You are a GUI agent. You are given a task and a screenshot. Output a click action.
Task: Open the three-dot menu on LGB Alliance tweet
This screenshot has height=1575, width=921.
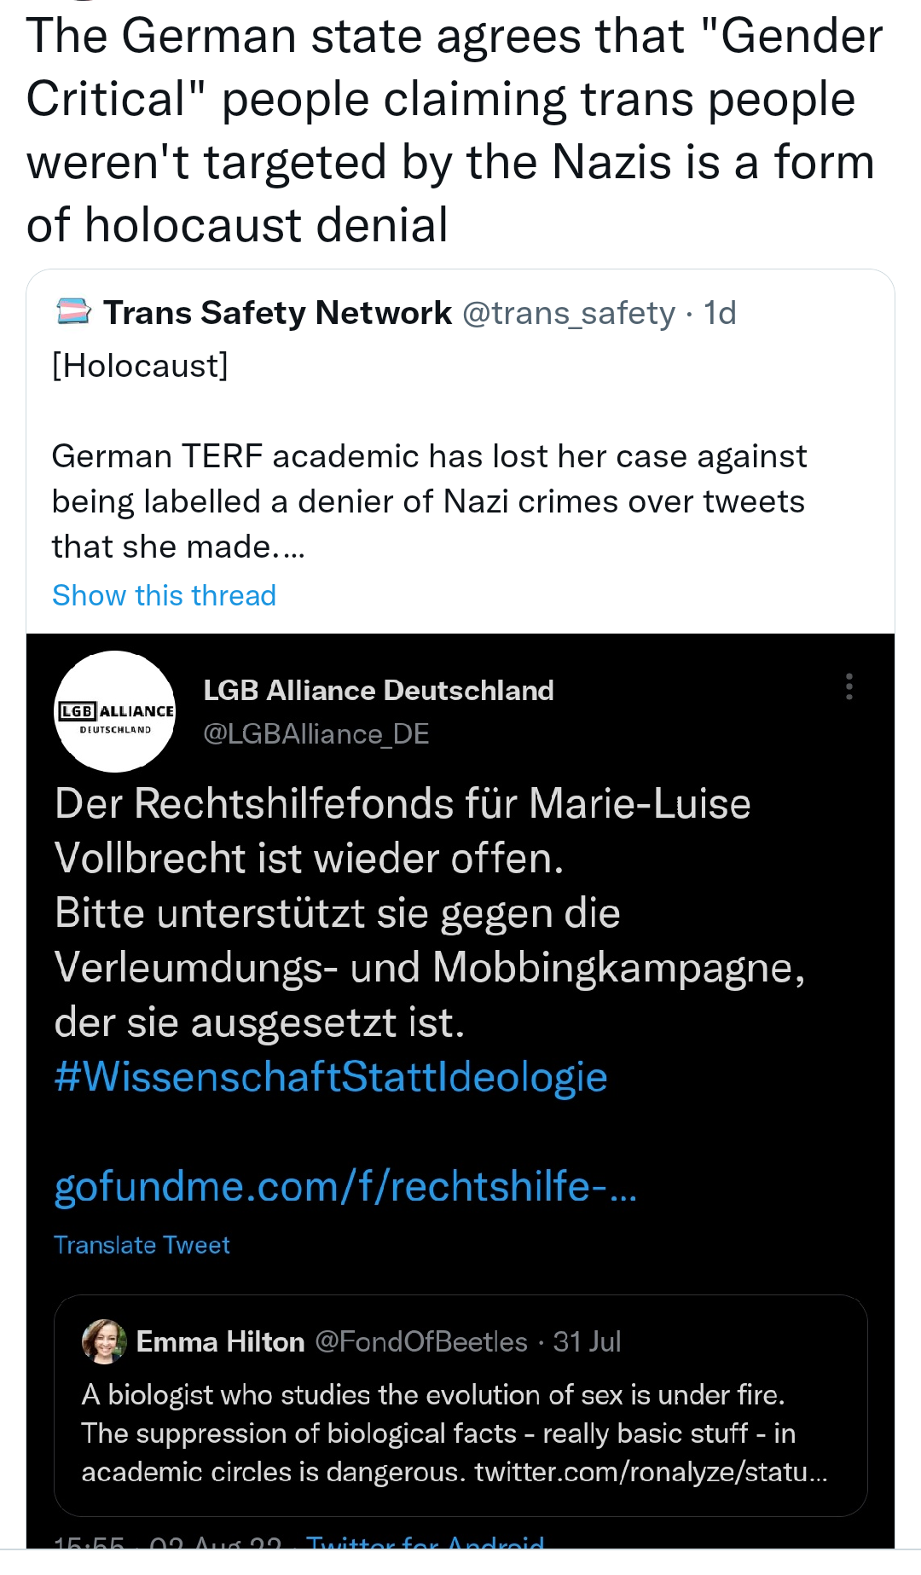point(849,686)
